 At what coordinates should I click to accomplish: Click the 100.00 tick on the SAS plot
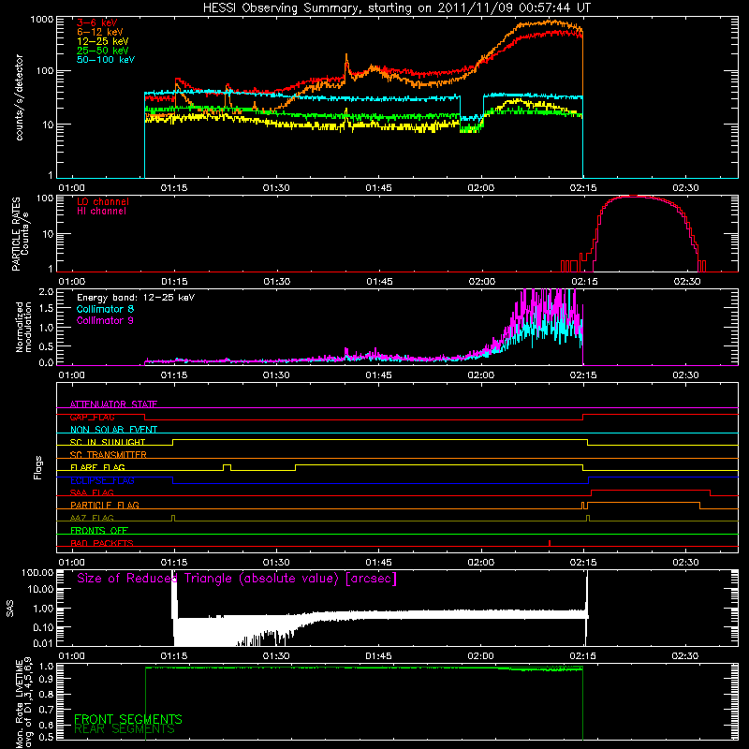coord(37,572)
